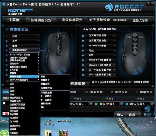Click mouse button marker 1
This screenshot has width=156, height=136.
pos(53,38)
